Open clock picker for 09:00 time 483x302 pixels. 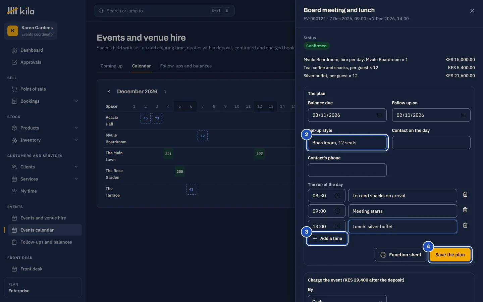pos(337,211)
